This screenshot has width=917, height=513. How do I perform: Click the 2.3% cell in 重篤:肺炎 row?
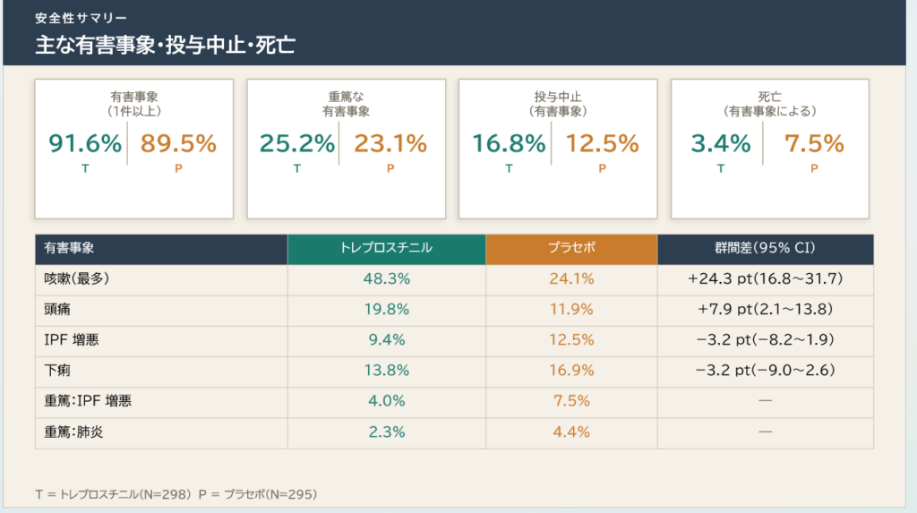(x=386, y=432)
